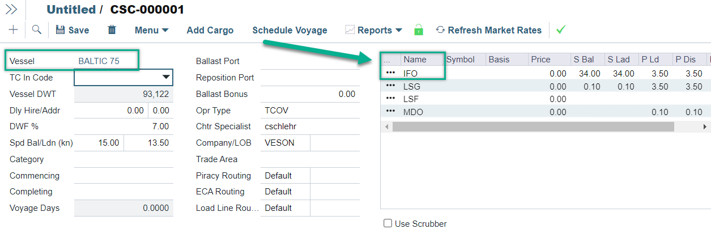Open three-dots options for the IFO row

pyautogui.click(x=390, y=73)
